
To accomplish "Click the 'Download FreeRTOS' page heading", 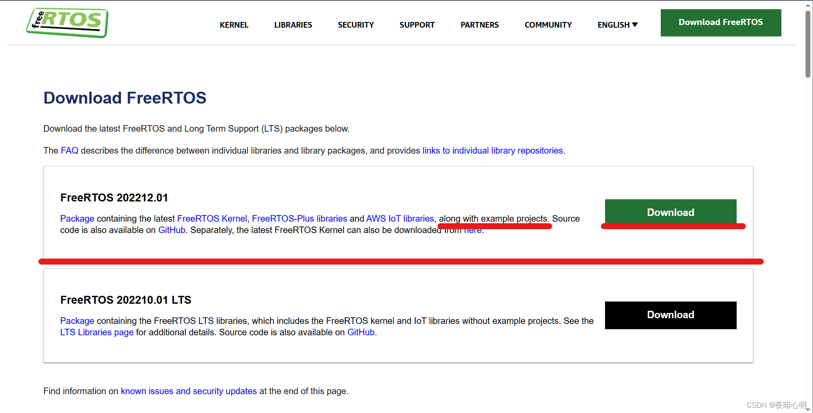I will point(125,98).
